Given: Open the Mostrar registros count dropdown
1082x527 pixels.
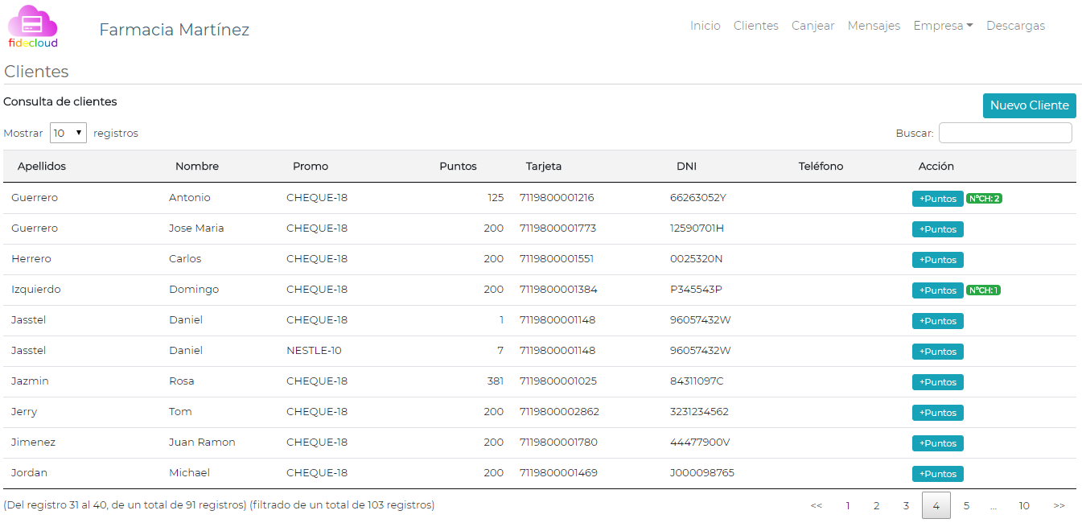Looking at the screenshot, I should (x=68, y=134).
